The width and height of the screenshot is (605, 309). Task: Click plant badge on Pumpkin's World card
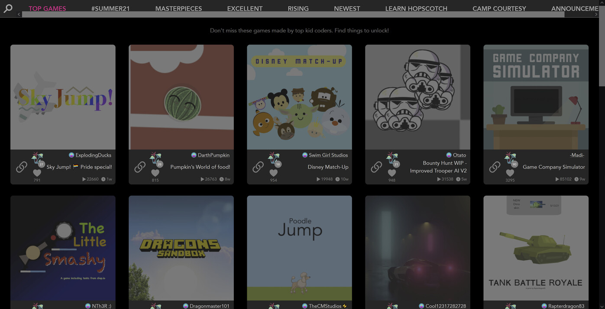(x=156, y=159)
